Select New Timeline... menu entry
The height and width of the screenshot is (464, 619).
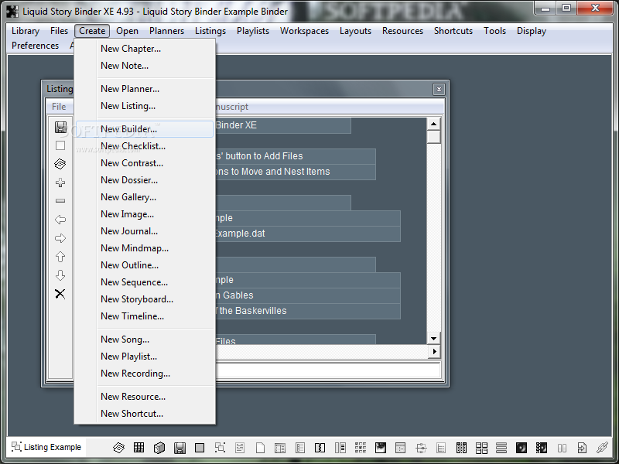[132, 316]
